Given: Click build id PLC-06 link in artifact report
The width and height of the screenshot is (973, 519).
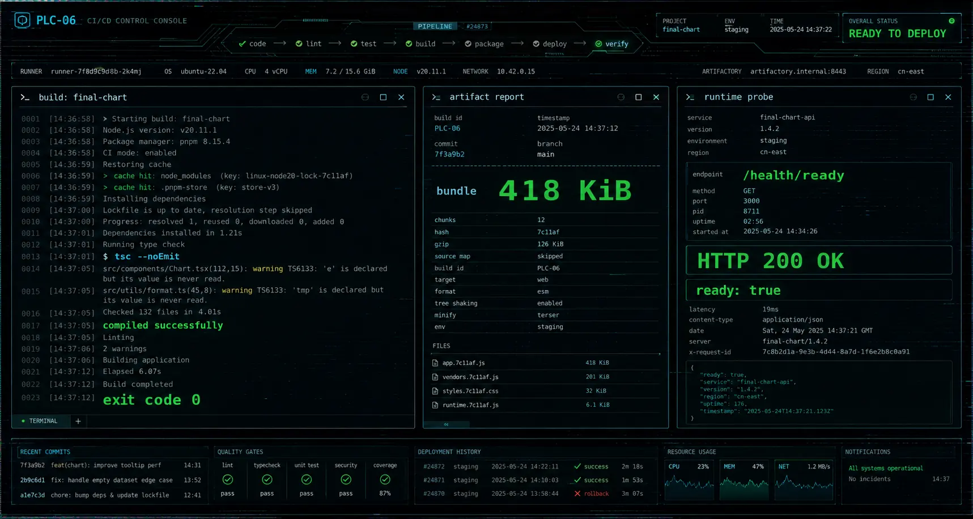Looking at the screenshot, I should click(447, 129).
